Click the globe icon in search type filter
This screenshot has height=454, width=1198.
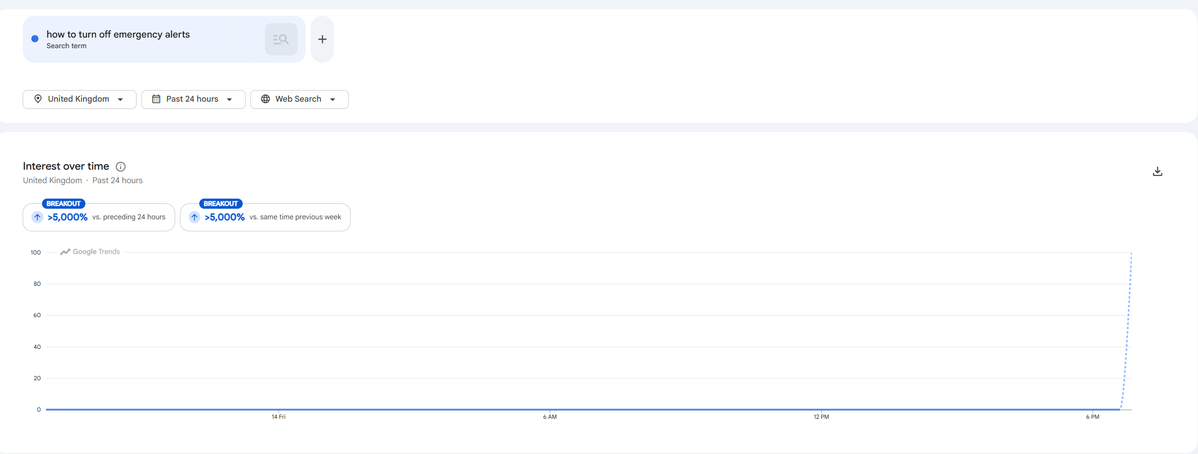tap(265, 99)
